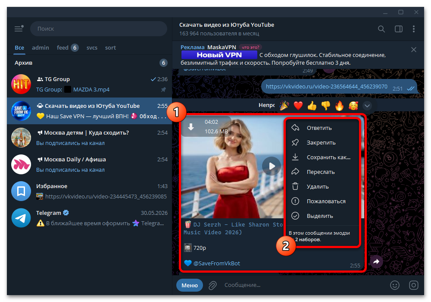Click the Новый VPN ad banner
Image resolution: width=431 pixels, height=302 pixels.
(x=219, y=55)
